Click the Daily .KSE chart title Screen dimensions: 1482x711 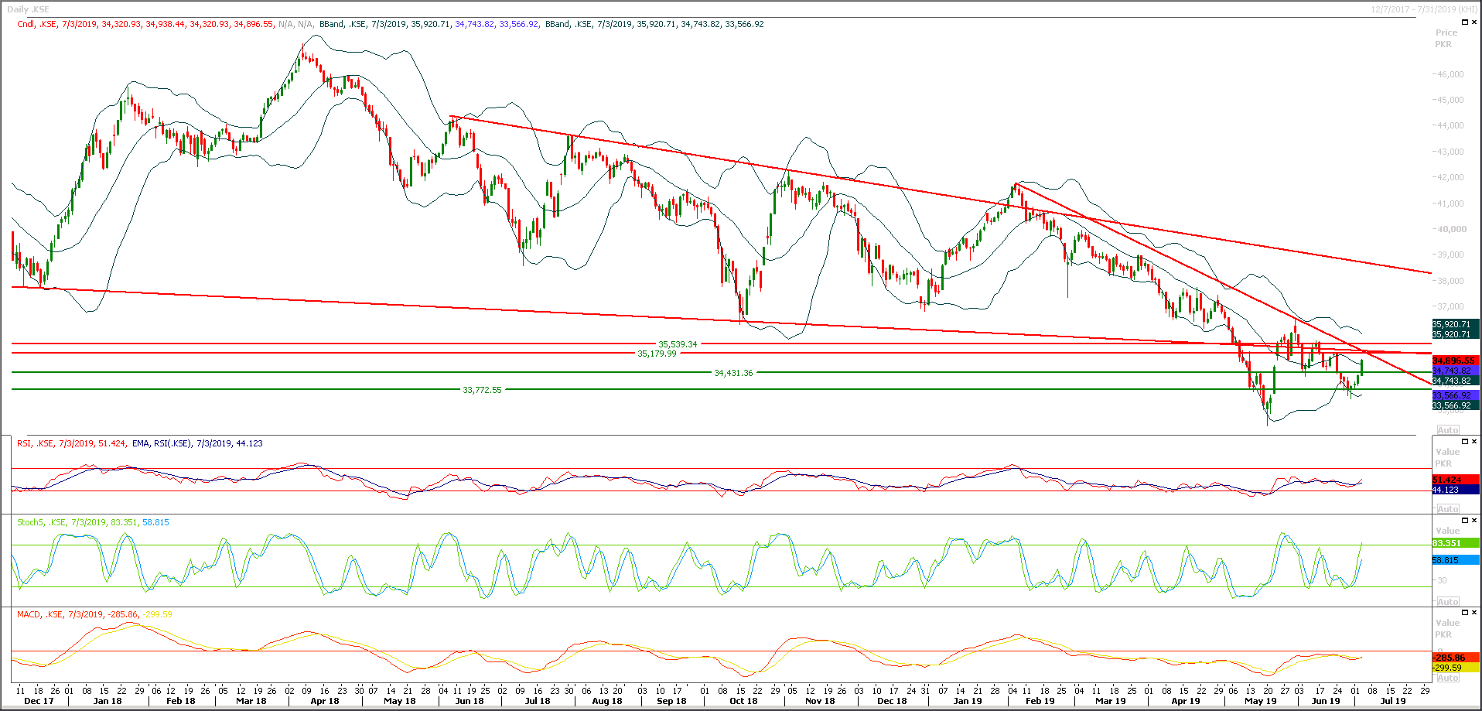click(x=28, y=9)
